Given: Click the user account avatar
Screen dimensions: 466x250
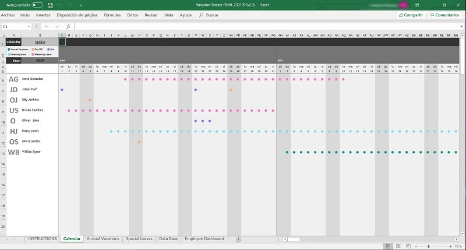Looking at the screenshot, I should click(403, 5).
